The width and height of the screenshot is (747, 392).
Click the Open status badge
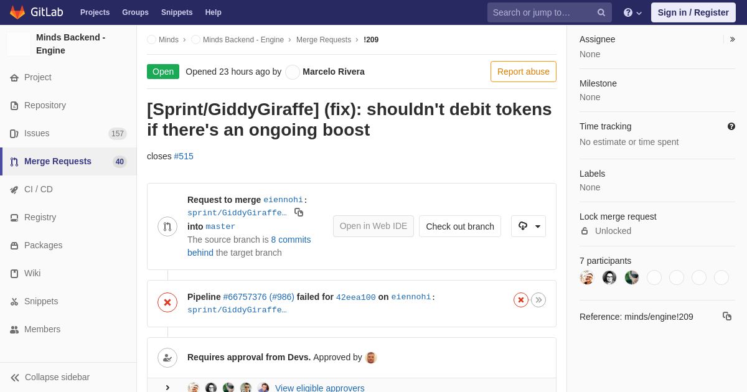[163, 72]
